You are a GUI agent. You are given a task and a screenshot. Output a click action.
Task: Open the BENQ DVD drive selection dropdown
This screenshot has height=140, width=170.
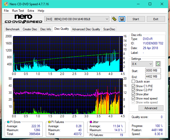tap(77, 19)
